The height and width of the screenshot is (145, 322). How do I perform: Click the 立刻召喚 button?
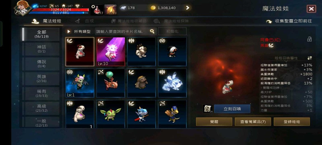(232, 109)
